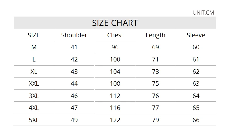The width and height of the screenshot is (233, 139).
Task: Click chest value 100 for size L
Action: [115, 59]
